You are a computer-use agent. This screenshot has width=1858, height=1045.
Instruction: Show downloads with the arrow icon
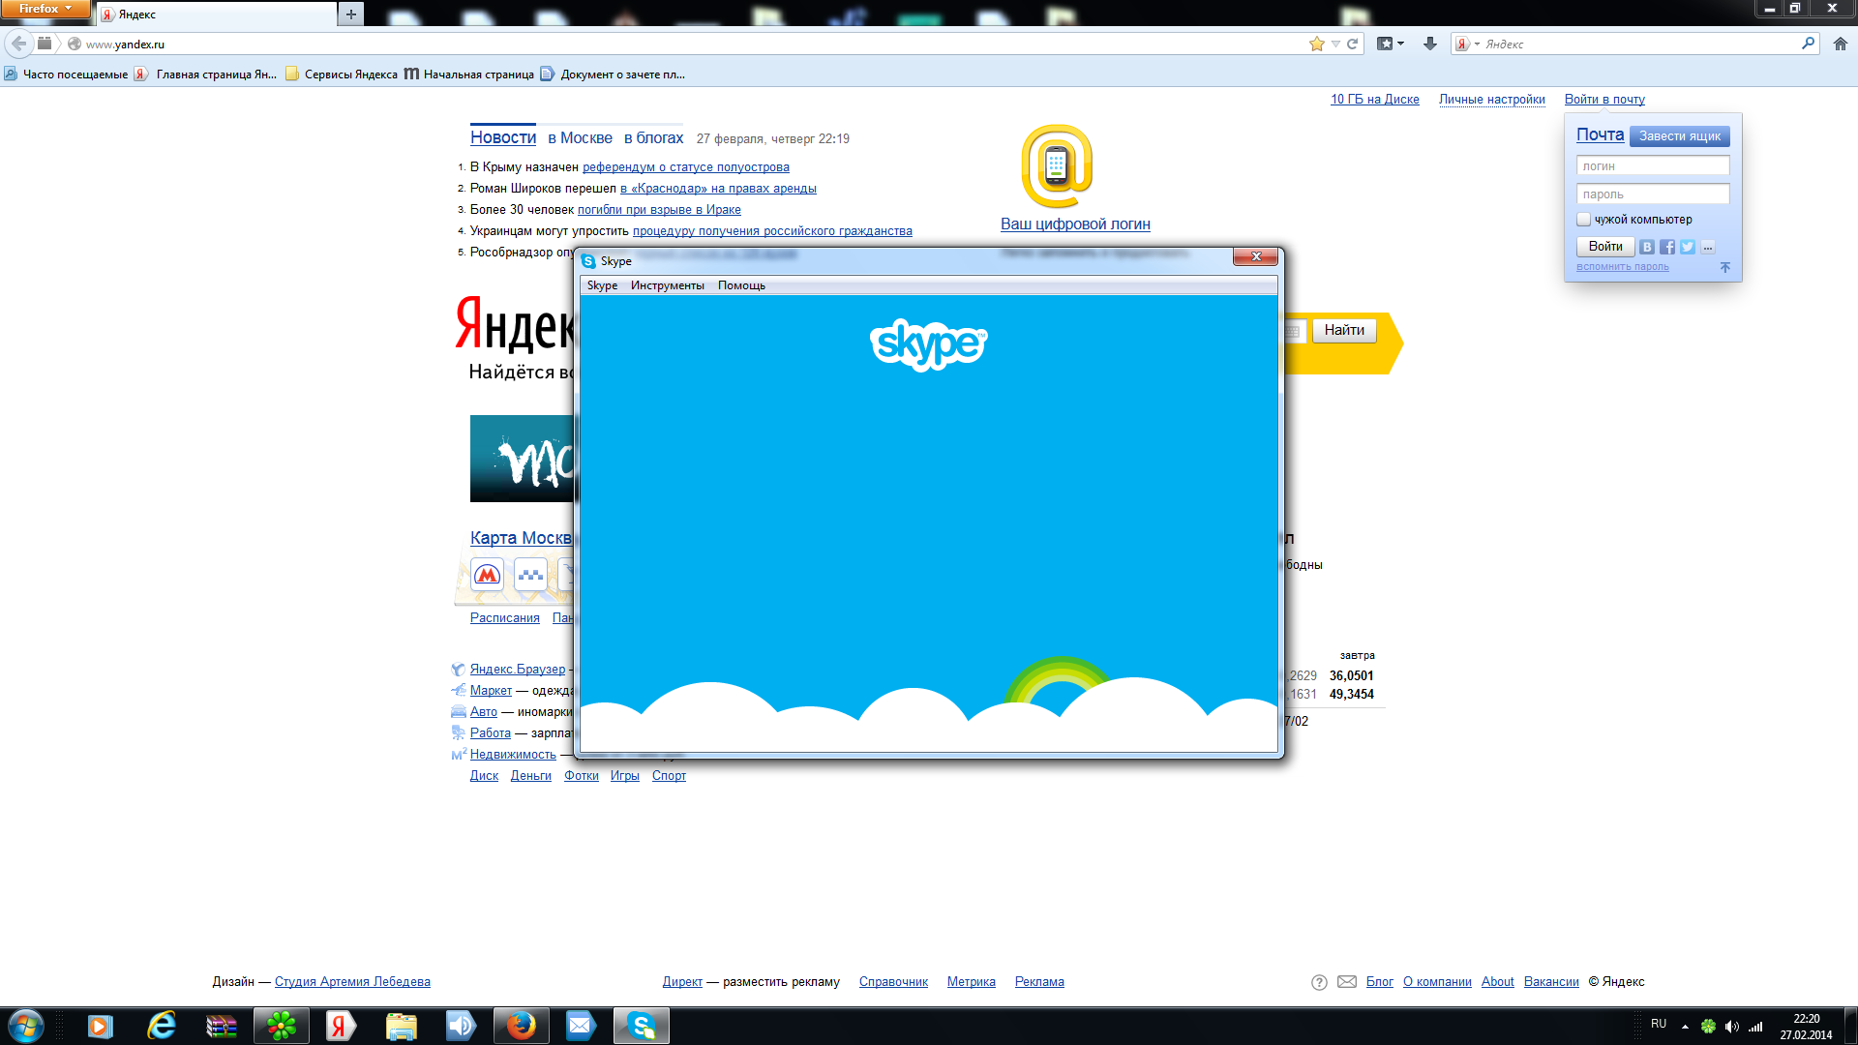click(1429, 44)
